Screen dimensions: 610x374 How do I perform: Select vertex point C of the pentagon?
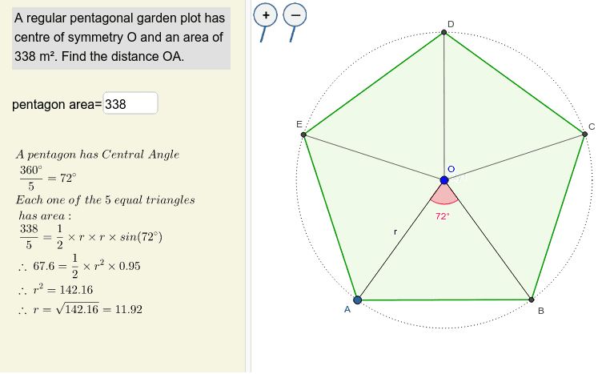coord(584,134)
